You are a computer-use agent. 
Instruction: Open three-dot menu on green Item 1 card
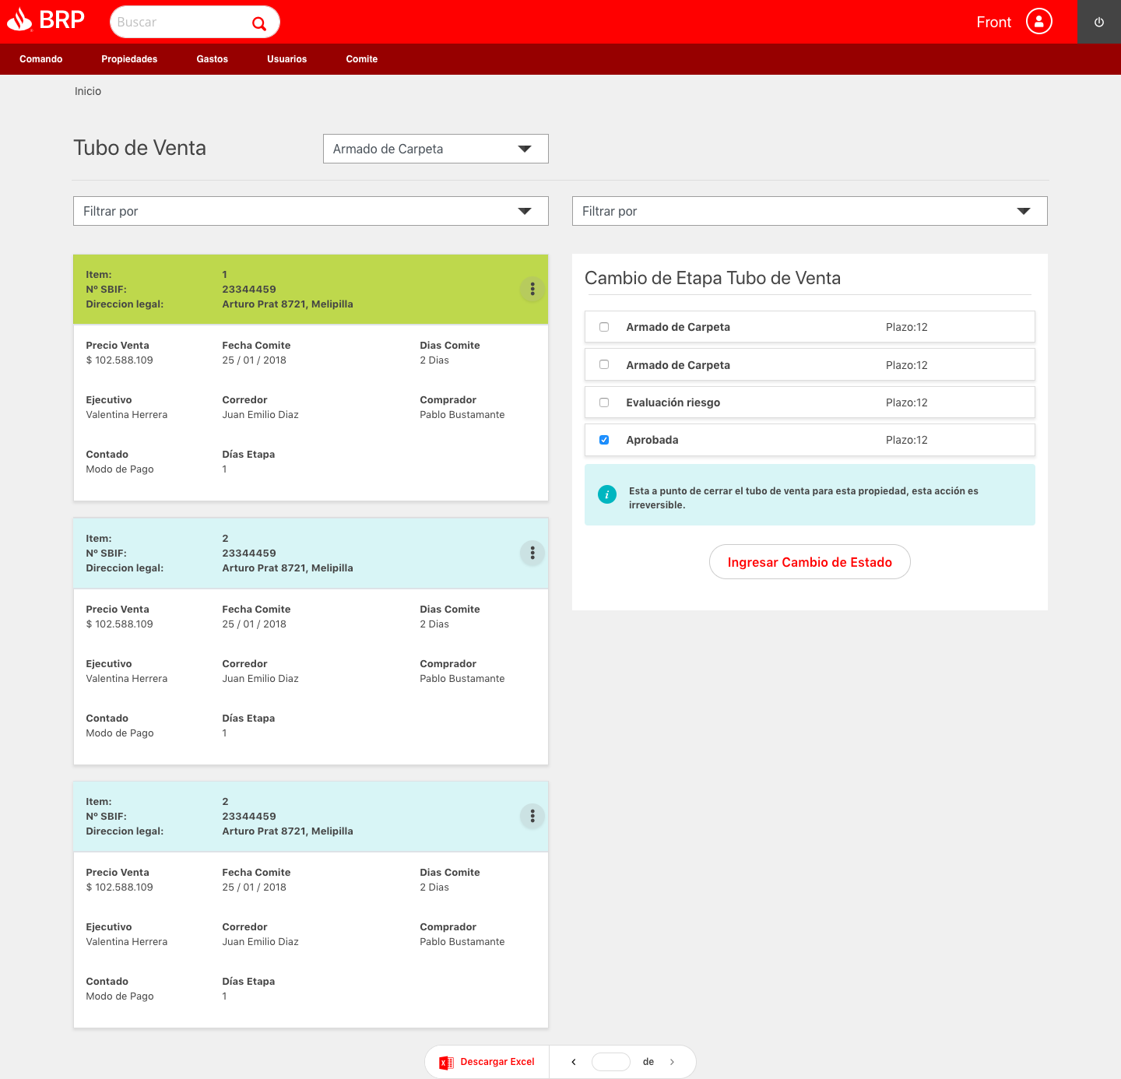(x=532, y=289)
